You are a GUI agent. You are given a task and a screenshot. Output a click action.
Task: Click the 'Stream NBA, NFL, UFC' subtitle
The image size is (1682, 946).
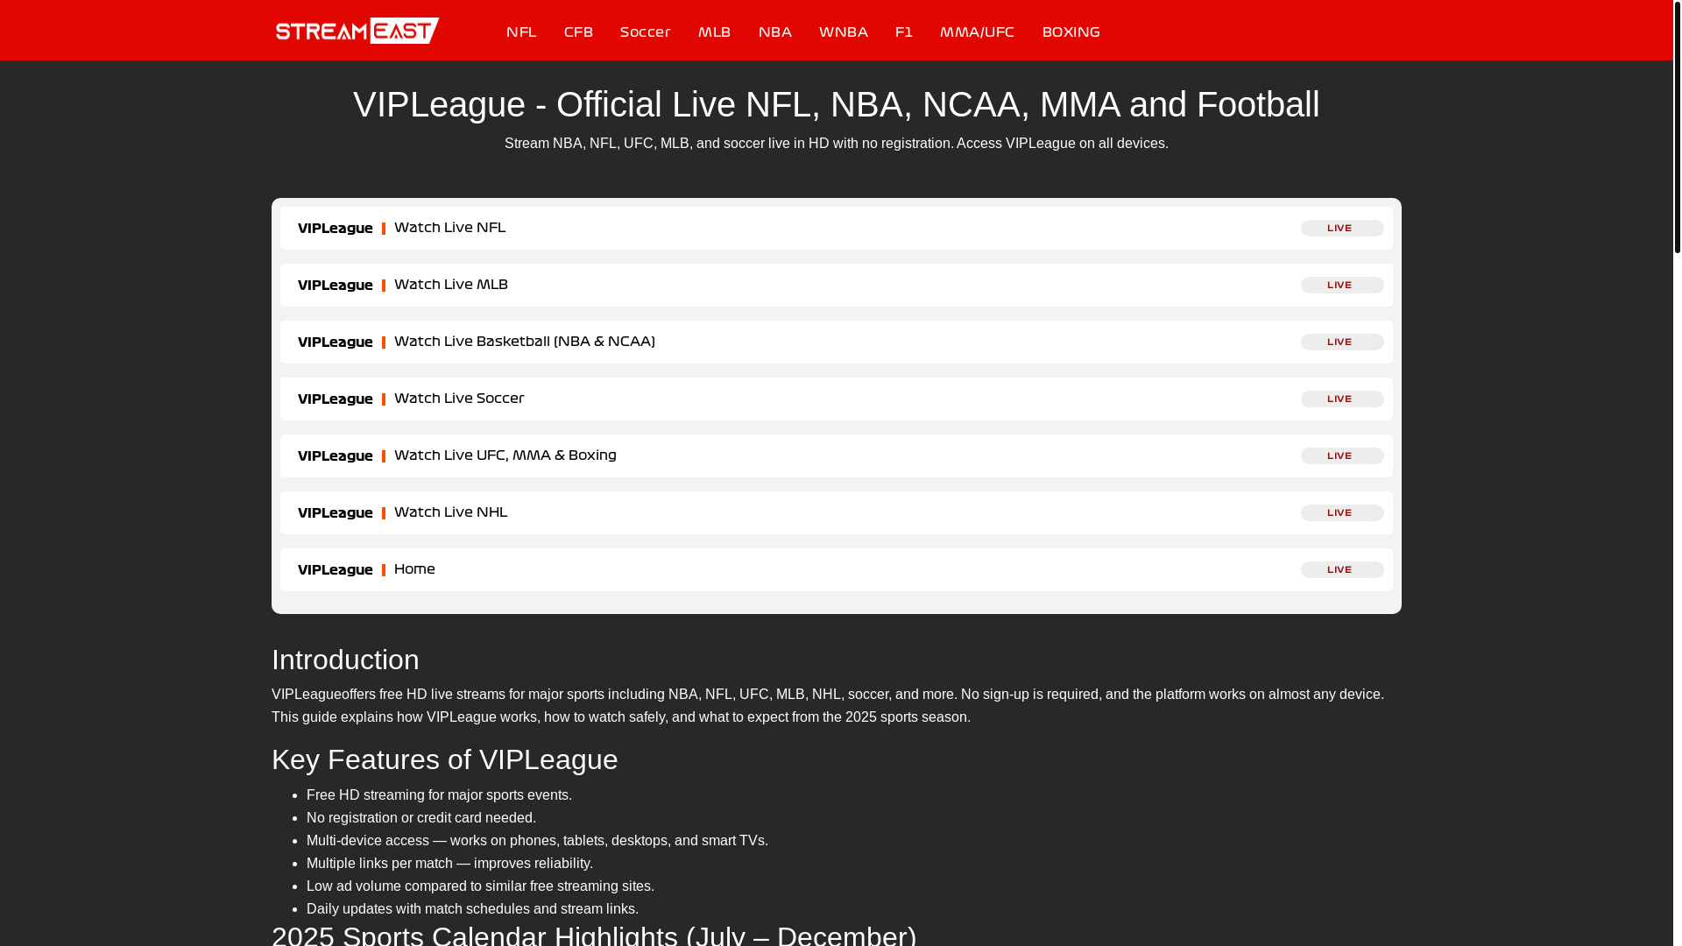837,143
